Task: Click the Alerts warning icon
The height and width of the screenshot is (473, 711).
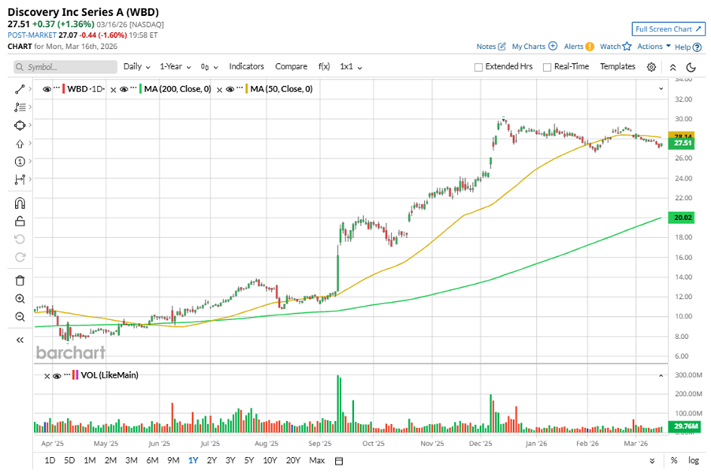Action: tap(590, 47)
